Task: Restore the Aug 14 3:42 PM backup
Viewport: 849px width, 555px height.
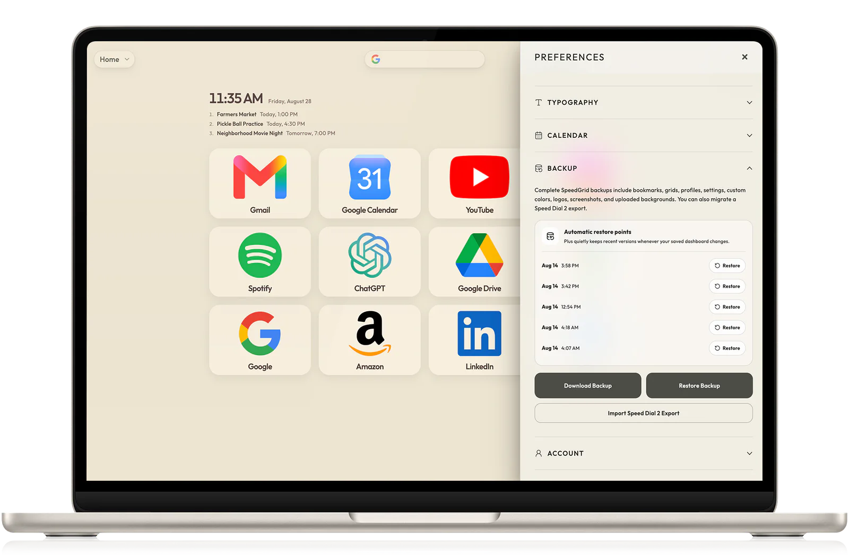Action: (727, 286)
